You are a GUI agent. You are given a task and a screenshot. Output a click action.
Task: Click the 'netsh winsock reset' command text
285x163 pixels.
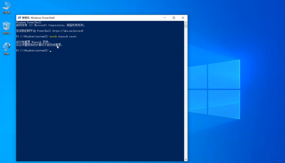(63, 36)
